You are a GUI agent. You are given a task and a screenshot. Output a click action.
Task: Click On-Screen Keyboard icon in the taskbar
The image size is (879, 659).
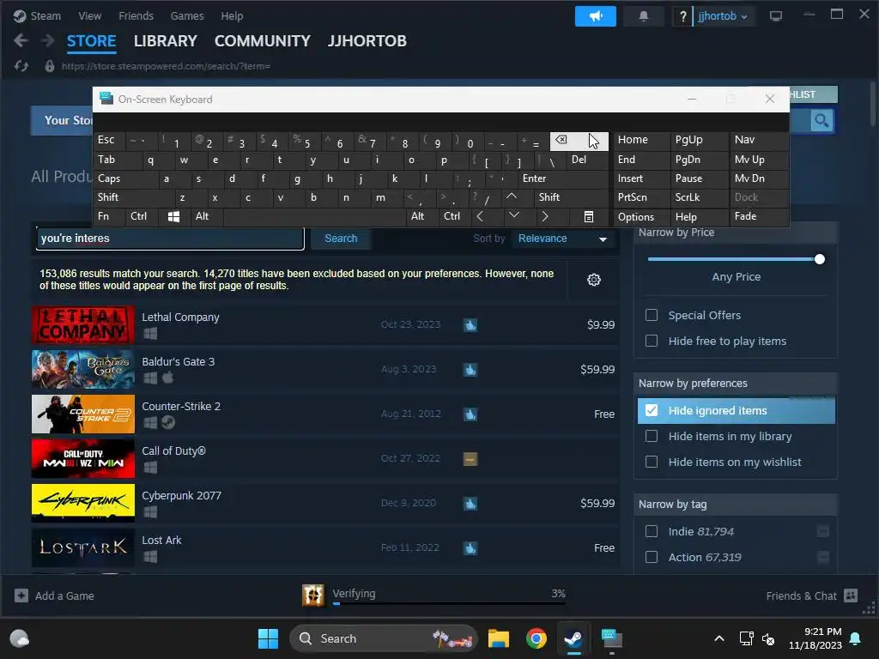(x=611, y=638)
